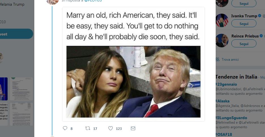The height and width of the screenshot is (137, 265).
Task: Click the reply speech bubble icon
Action: tap(65, 128)
